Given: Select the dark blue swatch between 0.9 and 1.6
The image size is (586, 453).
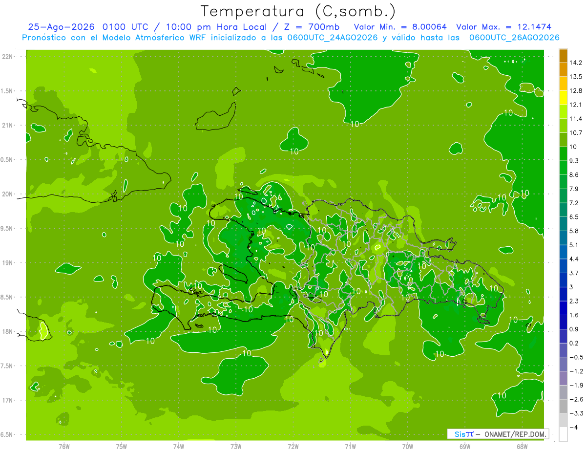Looking at the screenshot, I should tap(563, 322).
